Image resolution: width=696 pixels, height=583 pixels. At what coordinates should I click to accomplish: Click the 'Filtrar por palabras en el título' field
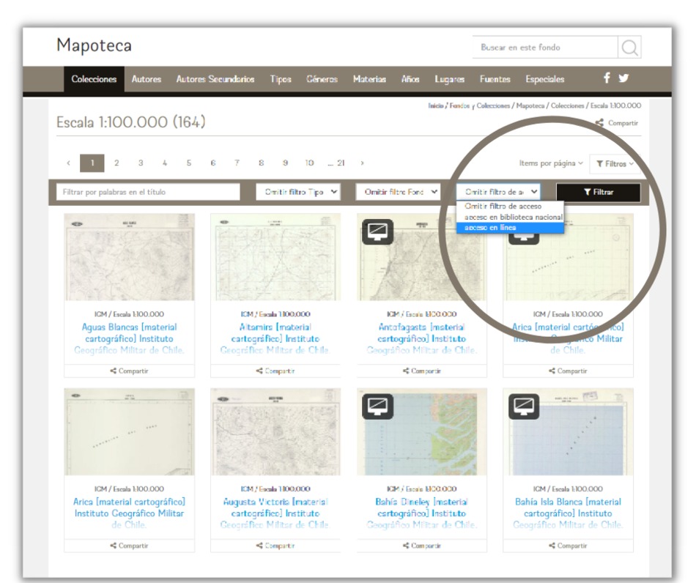pos(148,193)
